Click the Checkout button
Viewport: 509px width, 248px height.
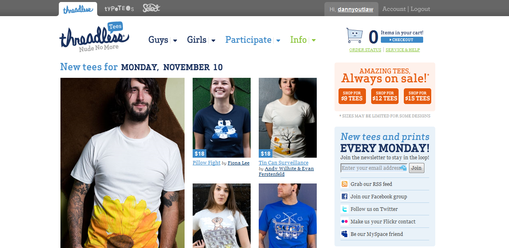(402, 40)
